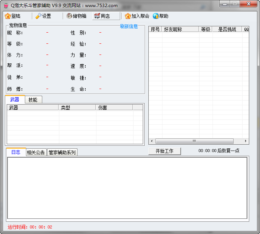The height and width of the screenshot is (234, 260).
Task: Minimize the window
Action: click(x=225, y=4)
